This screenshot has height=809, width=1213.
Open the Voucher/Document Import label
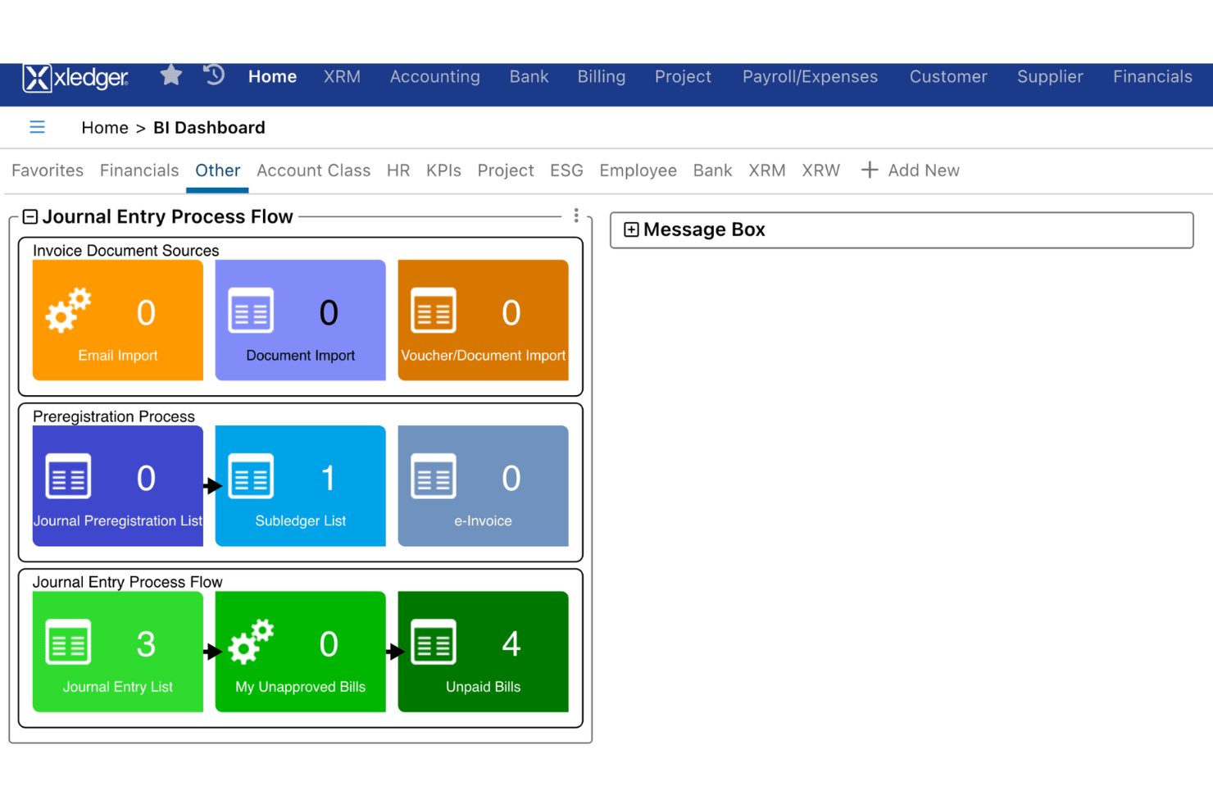tap(483, 355)
